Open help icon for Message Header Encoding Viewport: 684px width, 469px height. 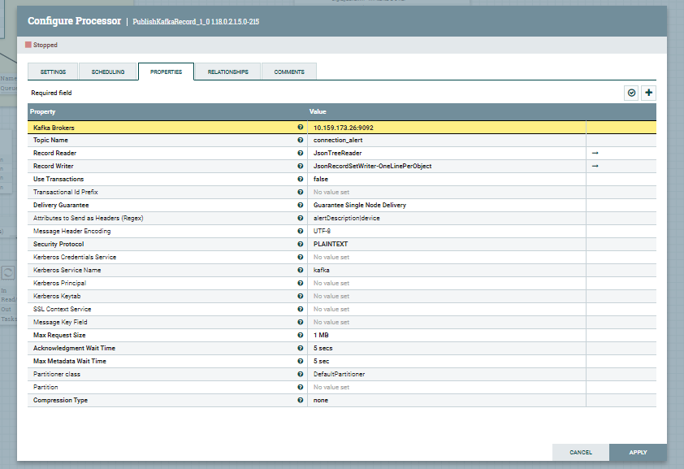[300, 231]
